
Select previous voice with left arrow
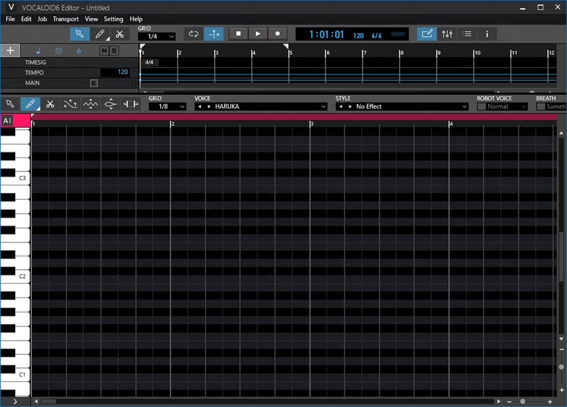pos(200,106)
